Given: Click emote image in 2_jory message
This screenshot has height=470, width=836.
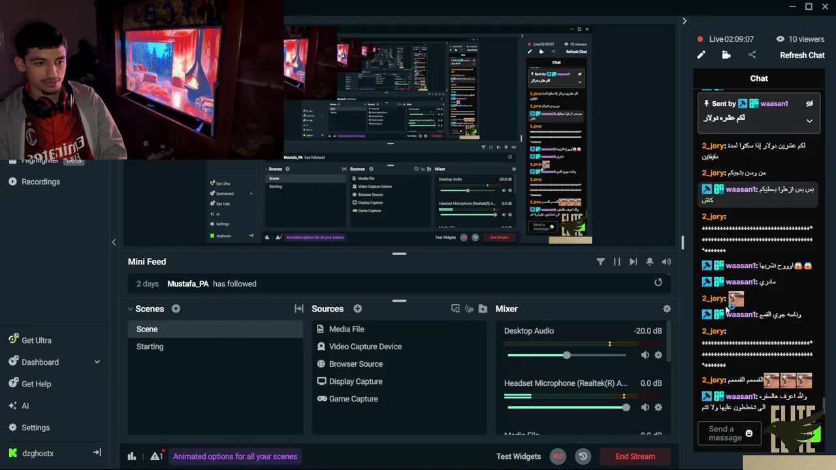Looking at the screenshot, I should (736, 299).
